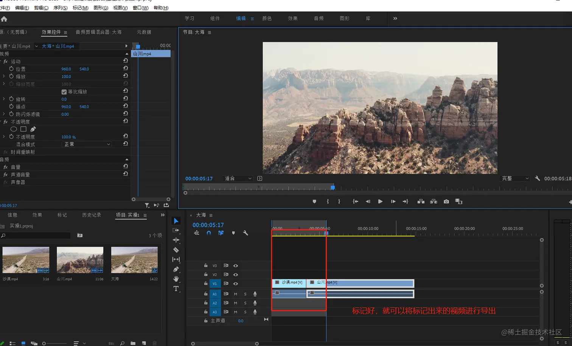Hide track V1 with eye toggle

(235, 284)
